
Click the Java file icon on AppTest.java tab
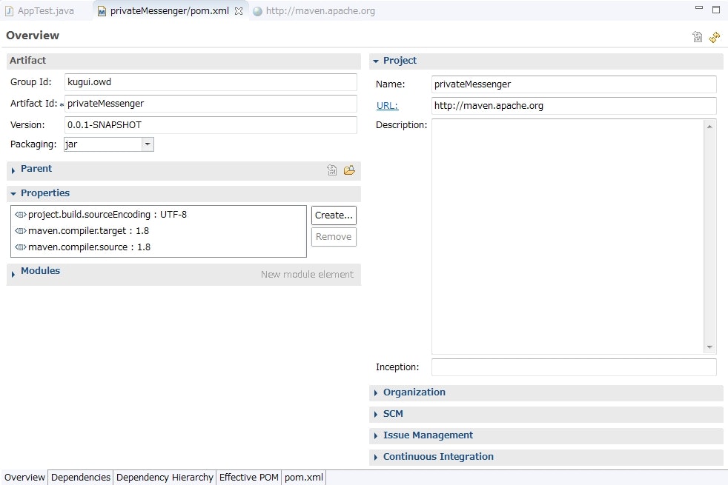[10, 11]
